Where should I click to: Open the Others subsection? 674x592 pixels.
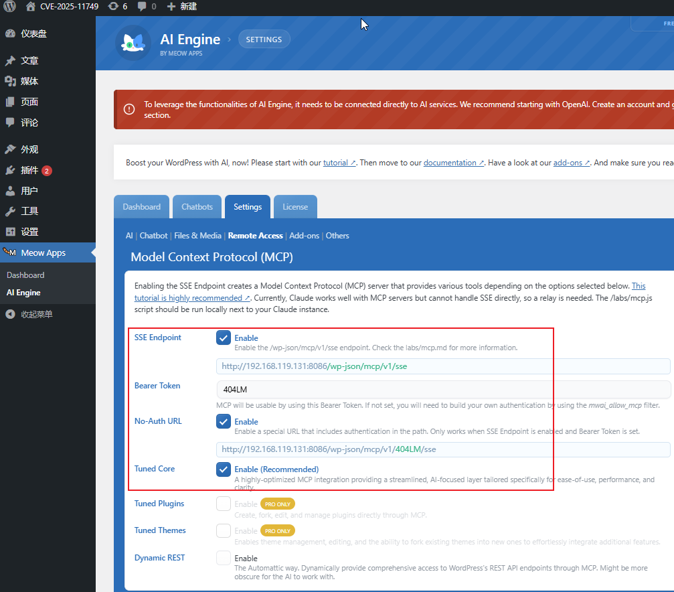pos(337,236)
